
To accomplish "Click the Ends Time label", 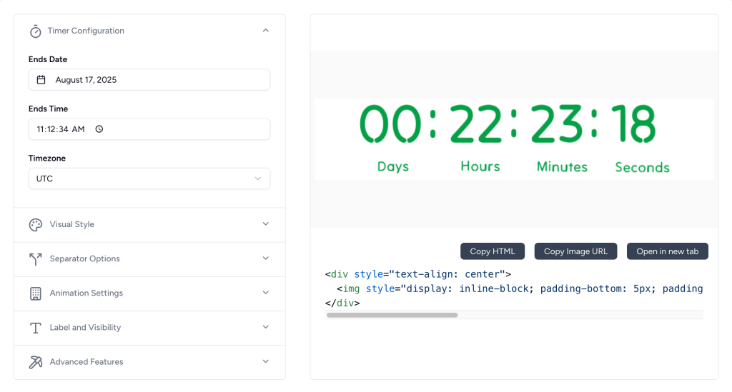I will point(48,109).
